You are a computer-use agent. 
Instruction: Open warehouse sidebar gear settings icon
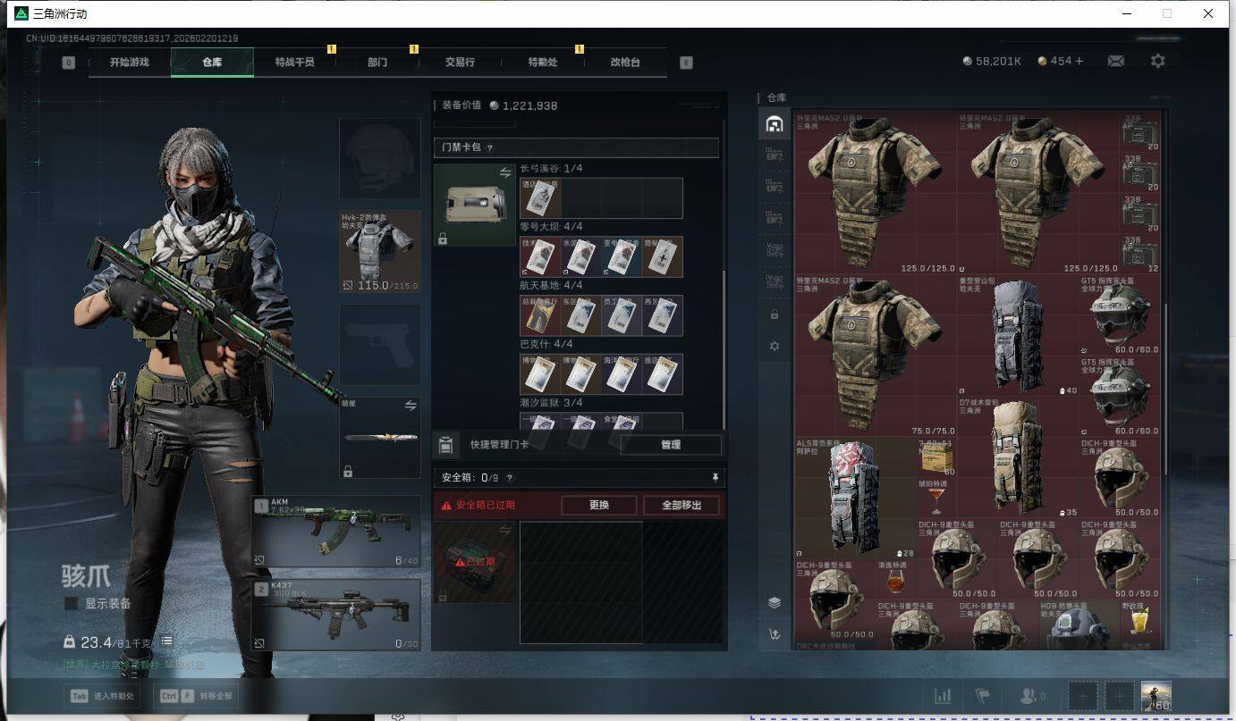click(775, 346)
